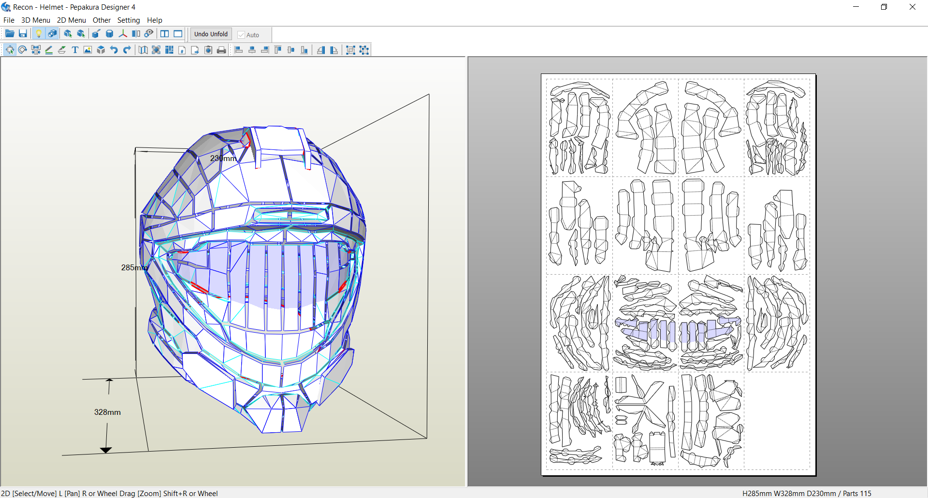Click the blue cylinder solid icon
This screenshot has height=498, width=928.
[110, 34]
